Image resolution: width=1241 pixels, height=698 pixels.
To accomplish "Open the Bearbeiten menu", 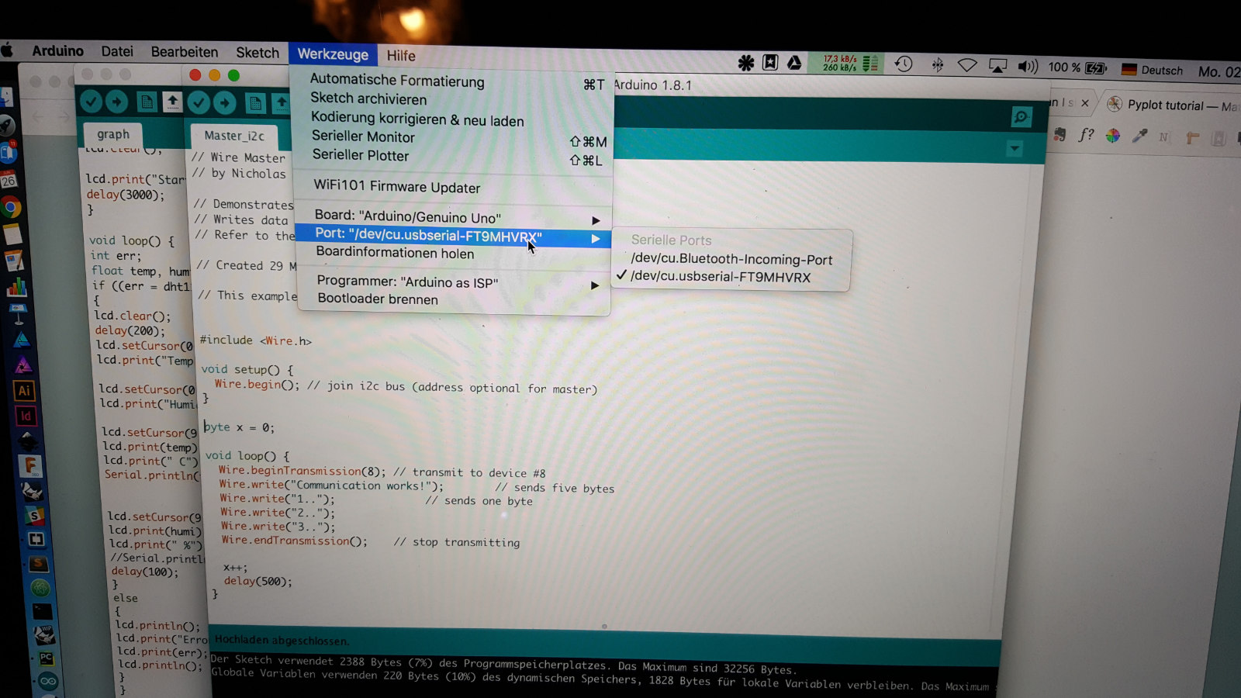I will (x=185, y=52).
